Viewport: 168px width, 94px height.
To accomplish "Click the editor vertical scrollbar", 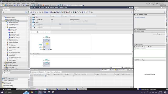I will pos(133,50).
